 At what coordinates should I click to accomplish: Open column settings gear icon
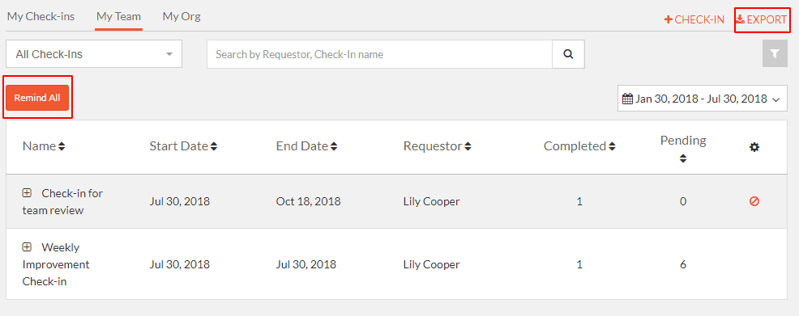pyautogui.click(x=754, y=147)
